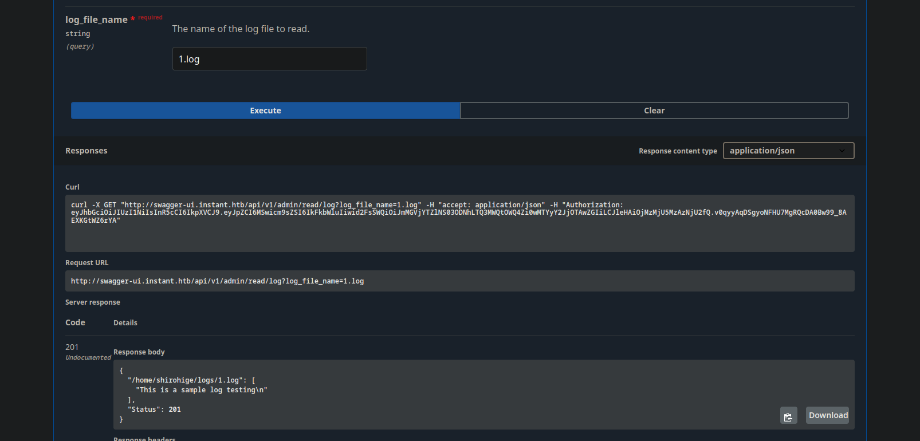The image size is (920, 441).
Task: Click the "(query)" parameter location label
Action: click(x=80, y=46)
